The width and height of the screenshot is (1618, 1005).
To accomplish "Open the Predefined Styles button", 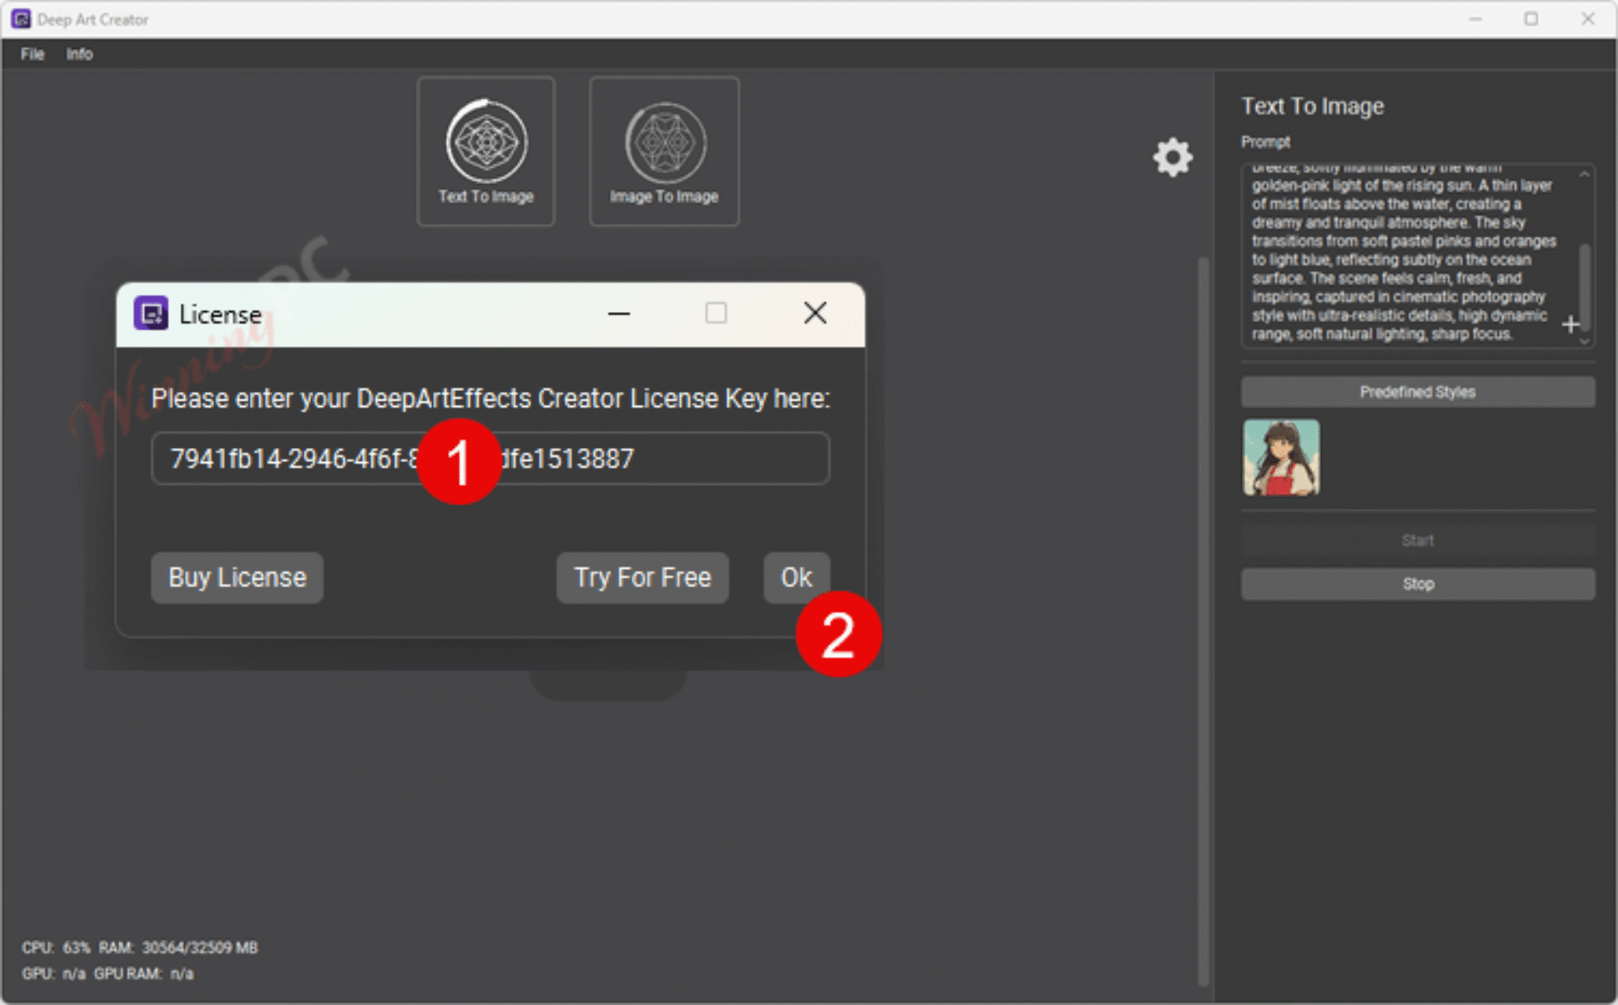I will click(1418, 392).
